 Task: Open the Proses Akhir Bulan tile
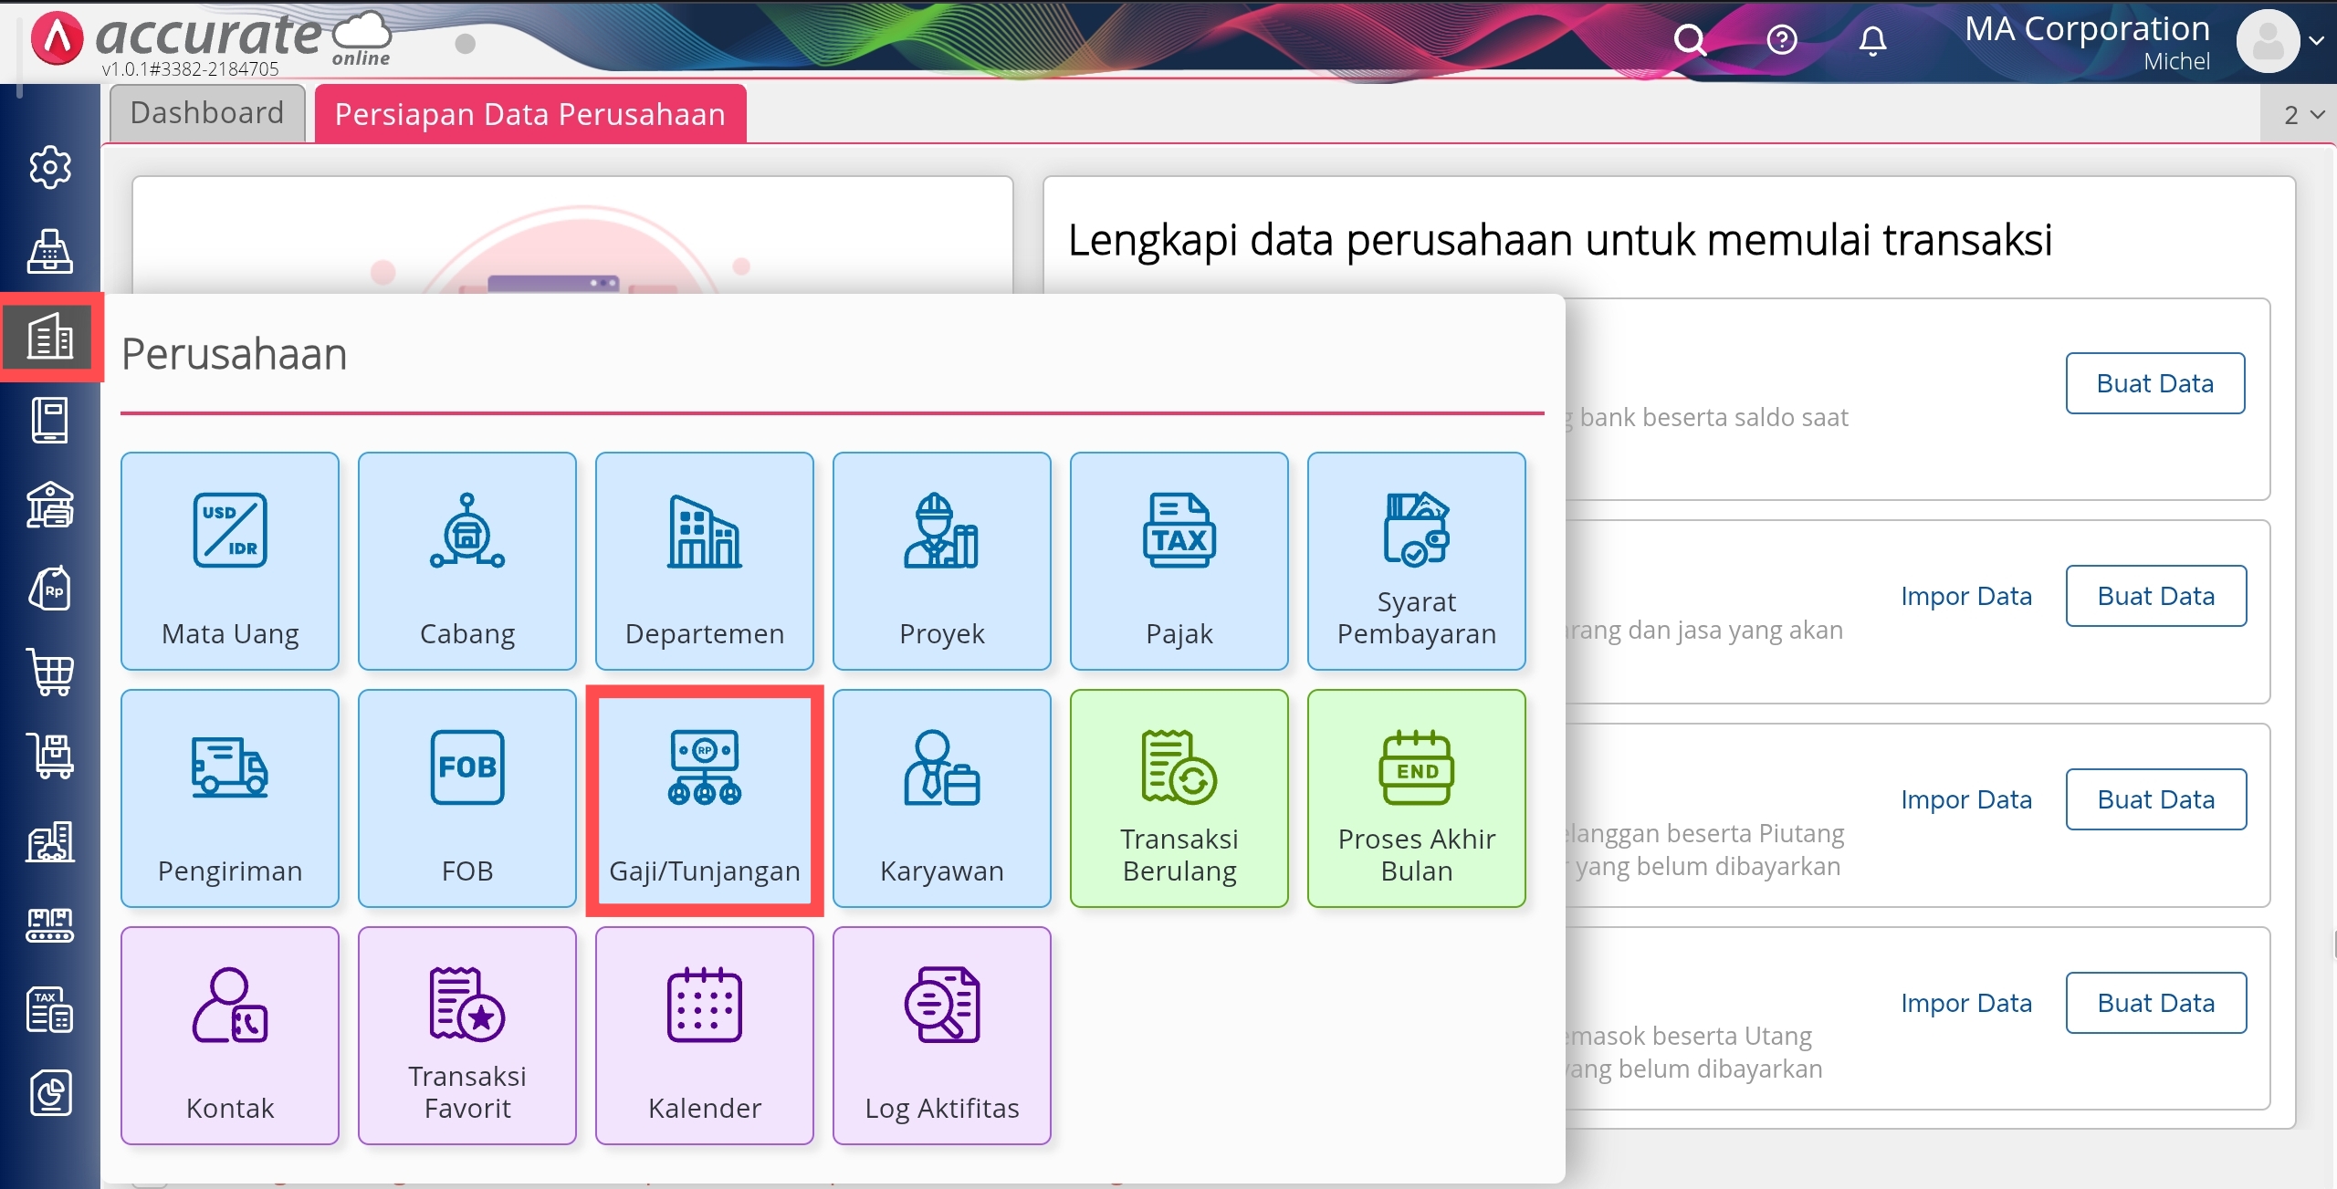click(1416, 798)
